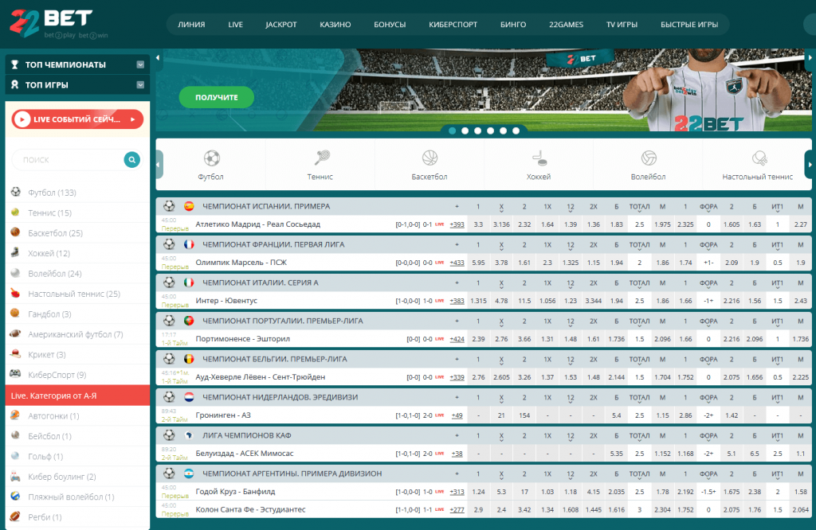
Task: Select the first banner slide dot
Action: pos(453,131)
